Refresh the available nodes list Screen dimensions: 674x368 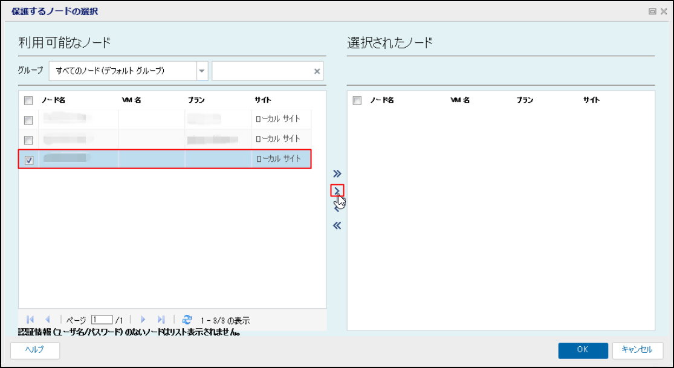tap(187, 320)
